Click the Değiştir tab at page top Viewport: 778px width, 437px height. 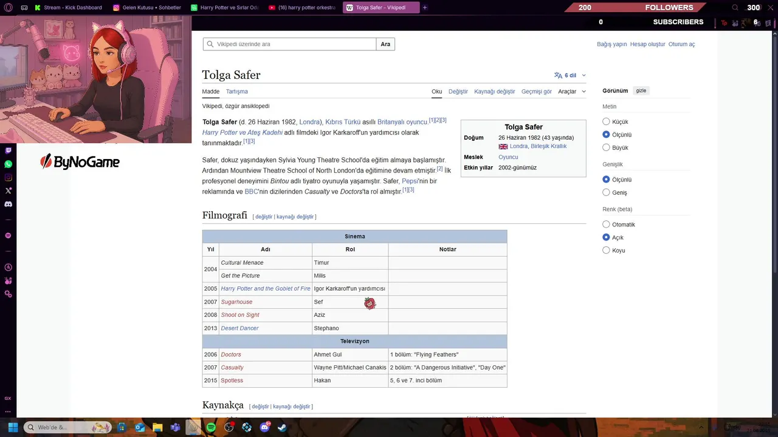(x=458, y=92)
